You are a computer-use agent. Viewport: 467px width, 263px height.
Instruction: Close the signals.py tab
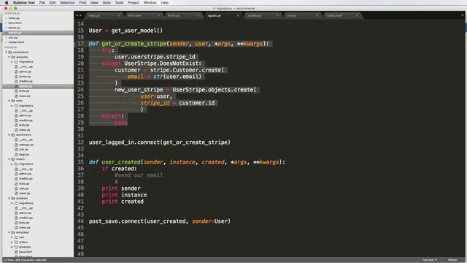coord(238,15)
